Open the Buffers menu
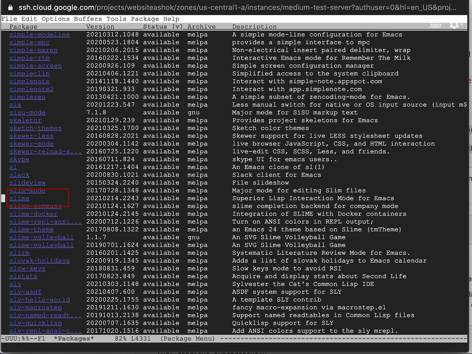Screen dimensions: 472x354 pyautogui.click(x=87, y=18)
